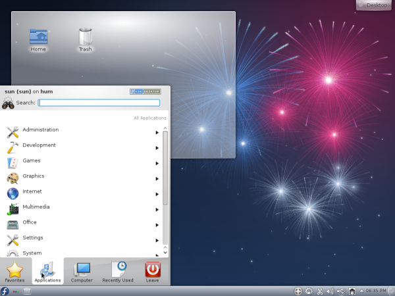Open the Graphics category
Image resolution: width=395 pixels, height=296 pixels.
pos(33,176)
